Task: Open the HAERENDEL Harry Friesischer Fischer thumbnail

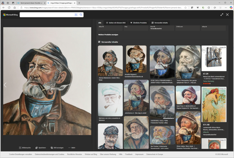Action: click(x=162, y=102)
